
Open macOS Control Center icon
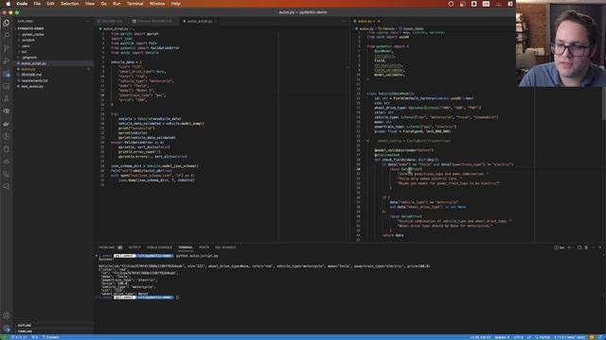pos(510,4)
